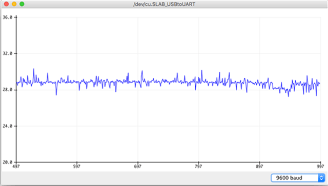Screen dimensions: 328x186
Task: Click the 32.0 y-axis label
Action: (x=8, y=54)
